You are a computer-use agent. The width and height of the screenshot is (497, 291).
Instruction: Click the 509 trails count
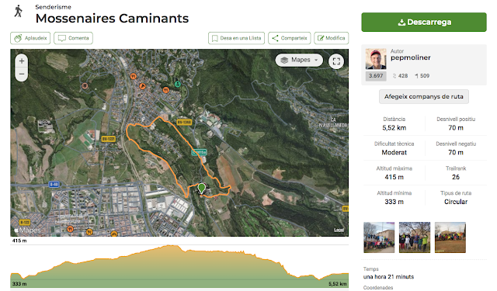pyautogui.click(x=422, y=76)
